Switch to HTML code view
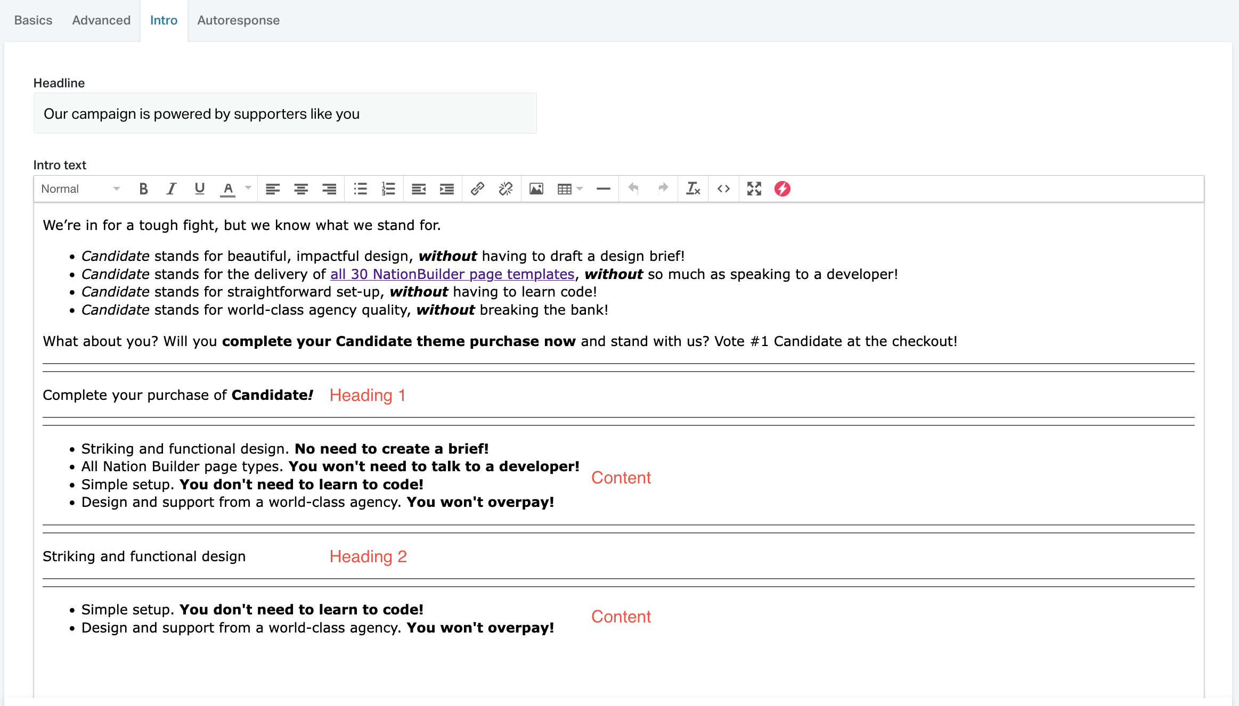Screen dimensions: 1239x706 tap(723, 188)
